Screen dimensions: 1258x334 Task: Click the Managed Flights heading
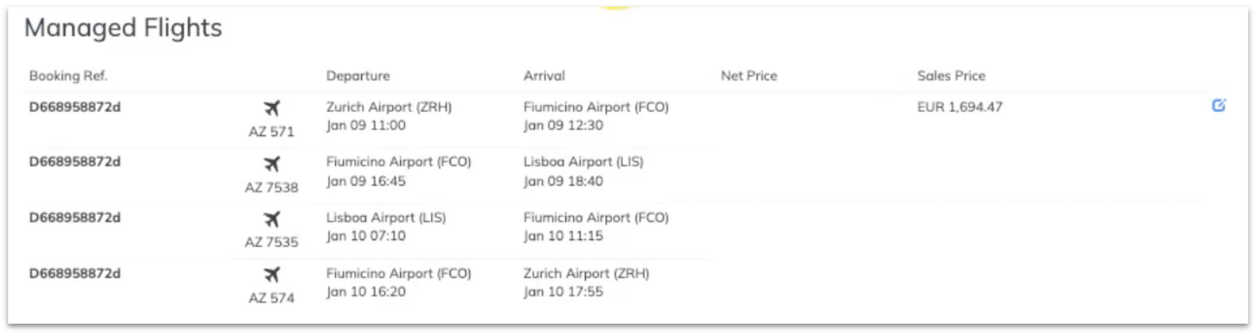click(123, 28)
